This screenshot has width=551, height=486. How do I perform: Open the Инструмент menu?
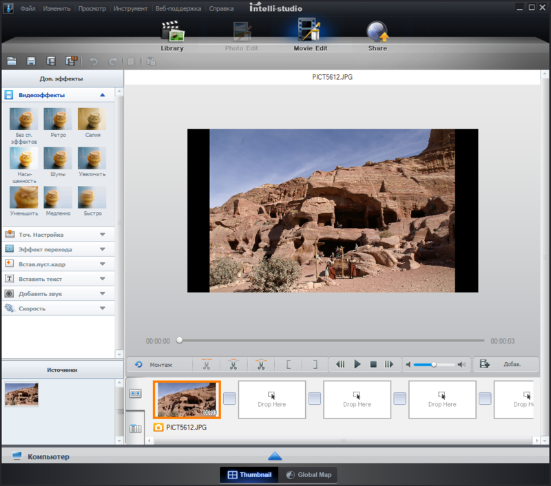(x=130, y=9)
